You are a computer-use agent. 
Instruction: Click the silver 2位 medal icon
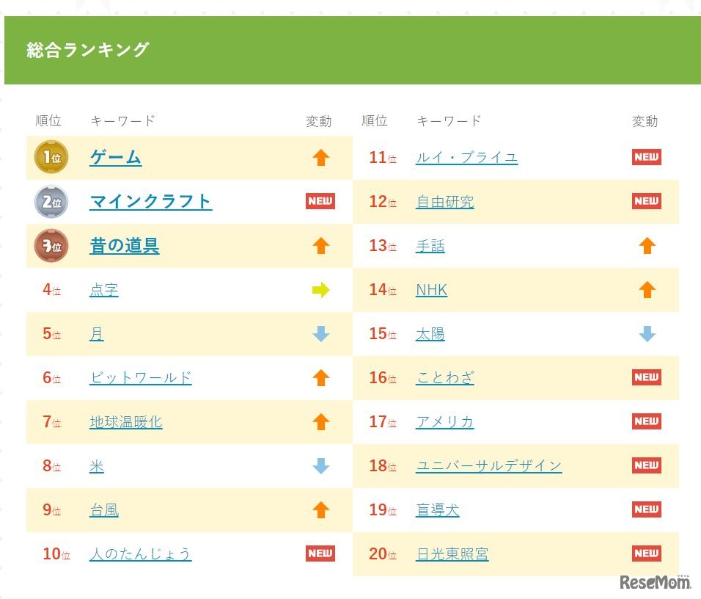pos(48,201)
